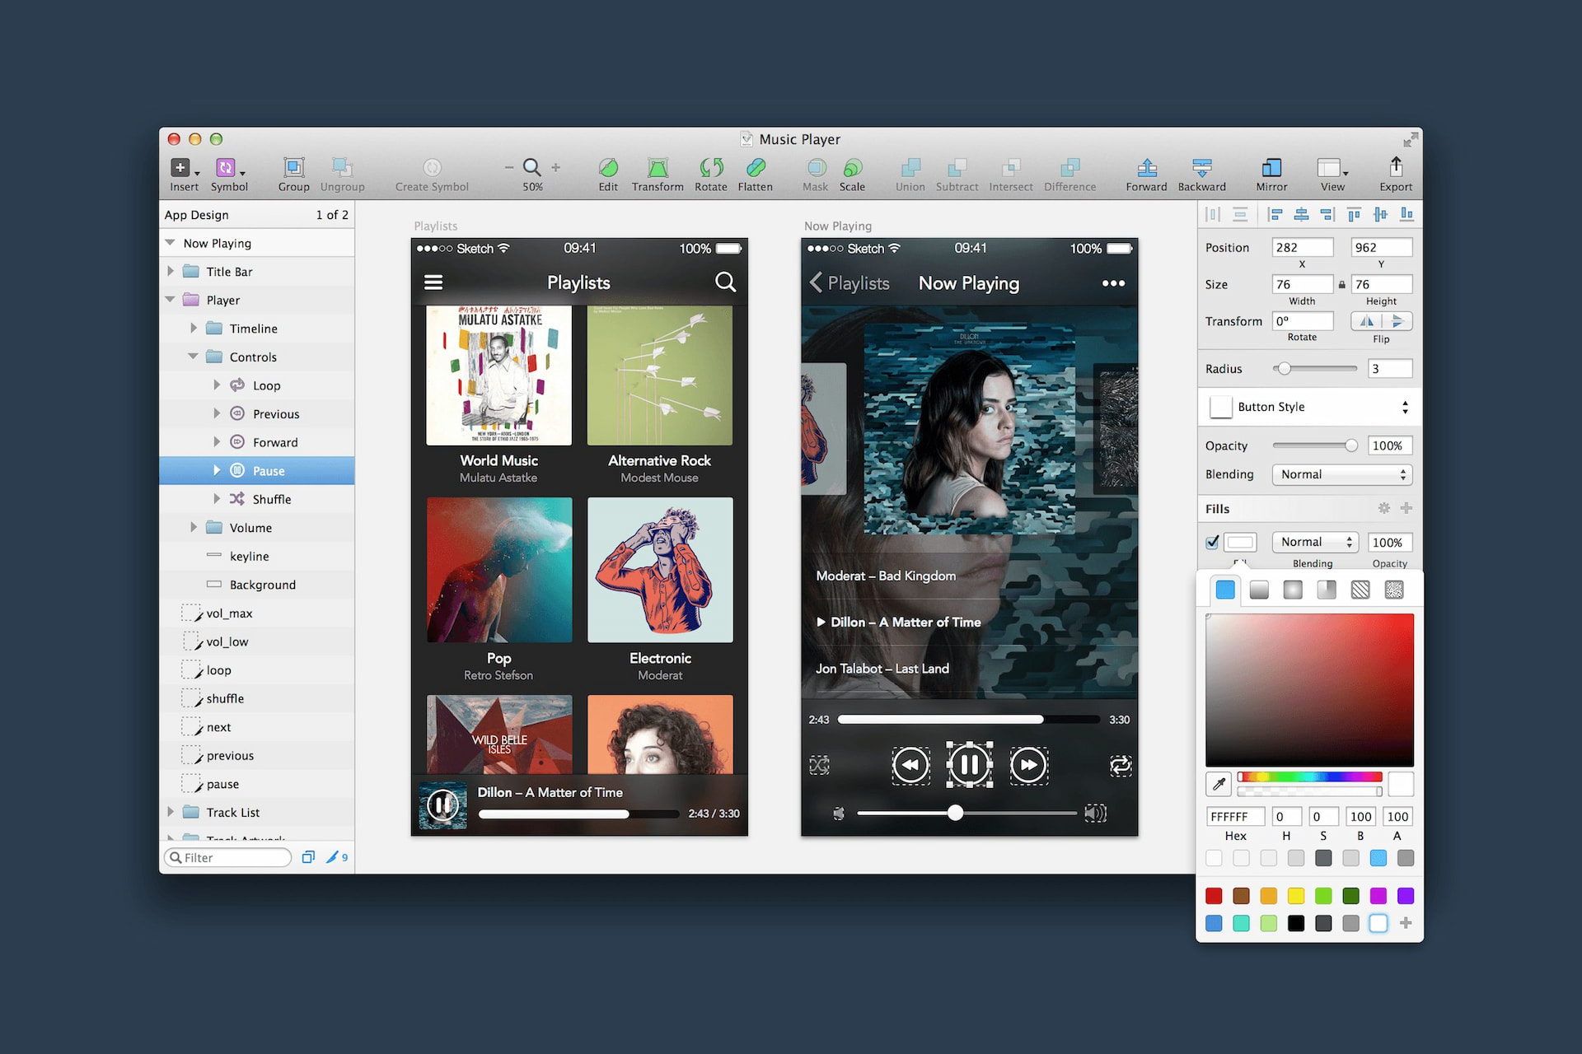The height and width of the screenshot is (1054, 1582).
Task: Select pattern fill type
Action: (x=1360, y=590)
